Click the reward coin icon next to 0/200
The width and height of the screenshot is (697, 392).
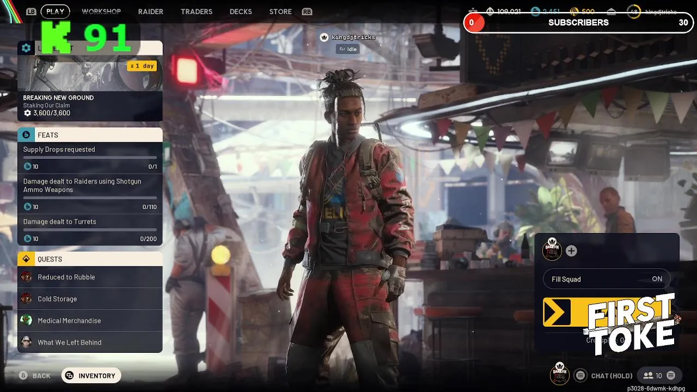pos(27,239)
